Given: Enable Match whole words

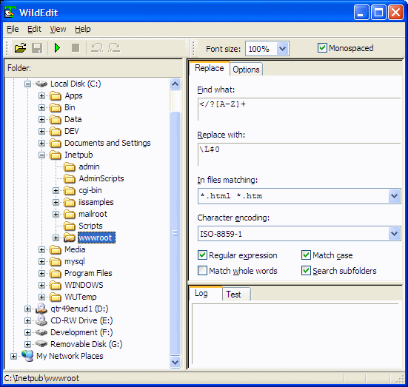Looking at the screenshot, I should 202,271.
